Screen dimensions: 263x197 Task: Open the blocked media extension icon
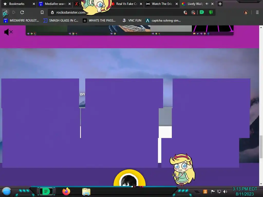(x=193, y=12)
